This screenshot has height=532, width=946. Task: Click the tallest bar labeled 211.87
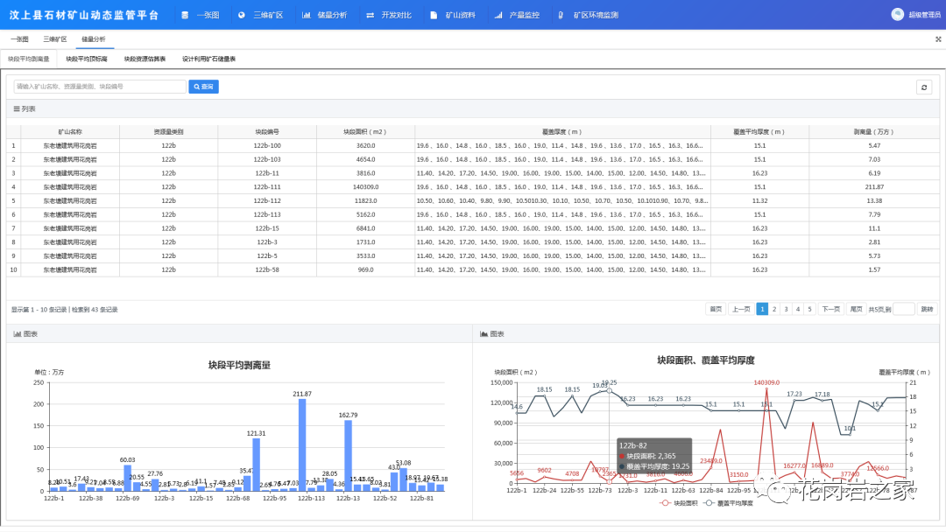coord(302,446)
